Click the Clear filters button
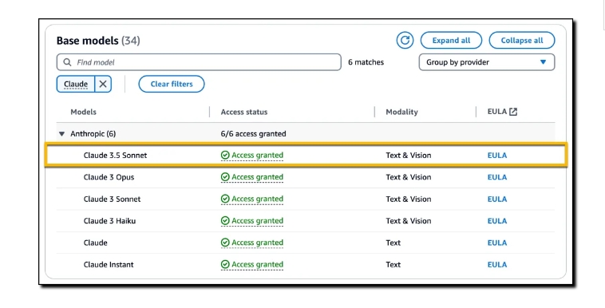 pos(172,84)
